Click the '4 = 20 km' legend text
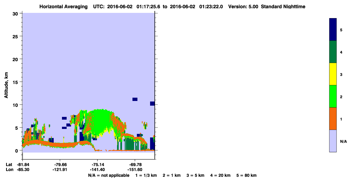This screenshot has width=358, height=183. point(221,175)
